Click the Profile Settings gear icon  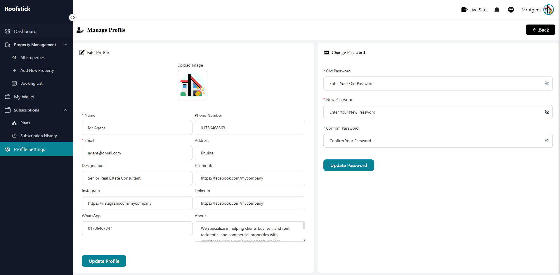[x=8, y=149]
